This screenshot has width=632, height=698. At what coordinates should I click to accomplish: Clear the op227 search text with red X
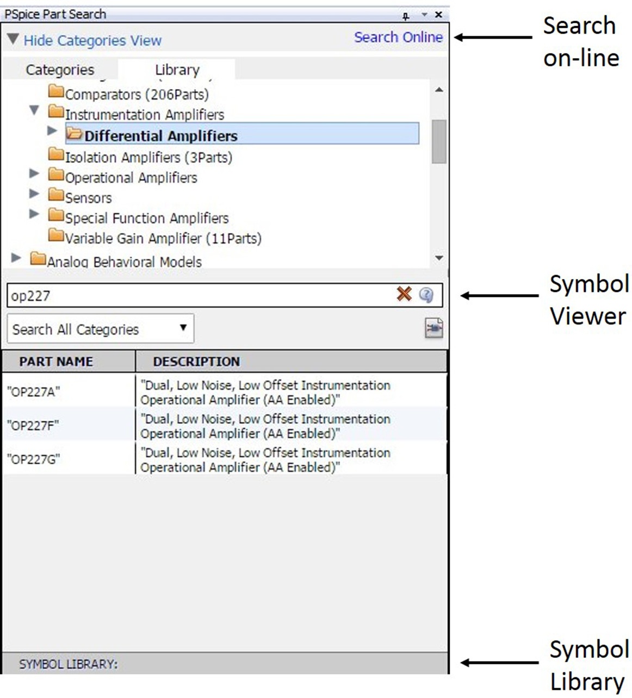tap(404, 294)
